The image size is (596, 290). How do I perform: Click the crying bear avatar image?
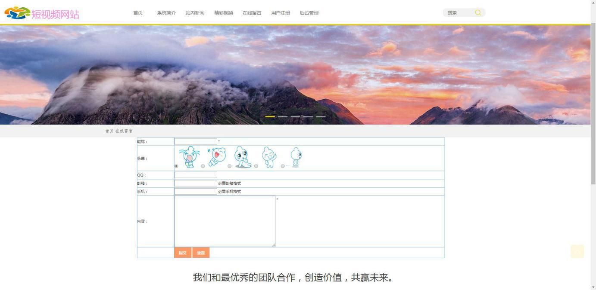190,157
